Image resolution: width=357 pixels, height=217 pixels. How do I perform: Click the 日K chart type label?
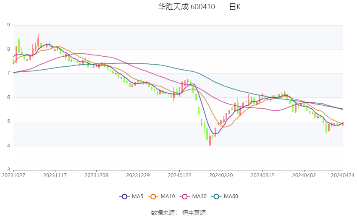[235, 7]
